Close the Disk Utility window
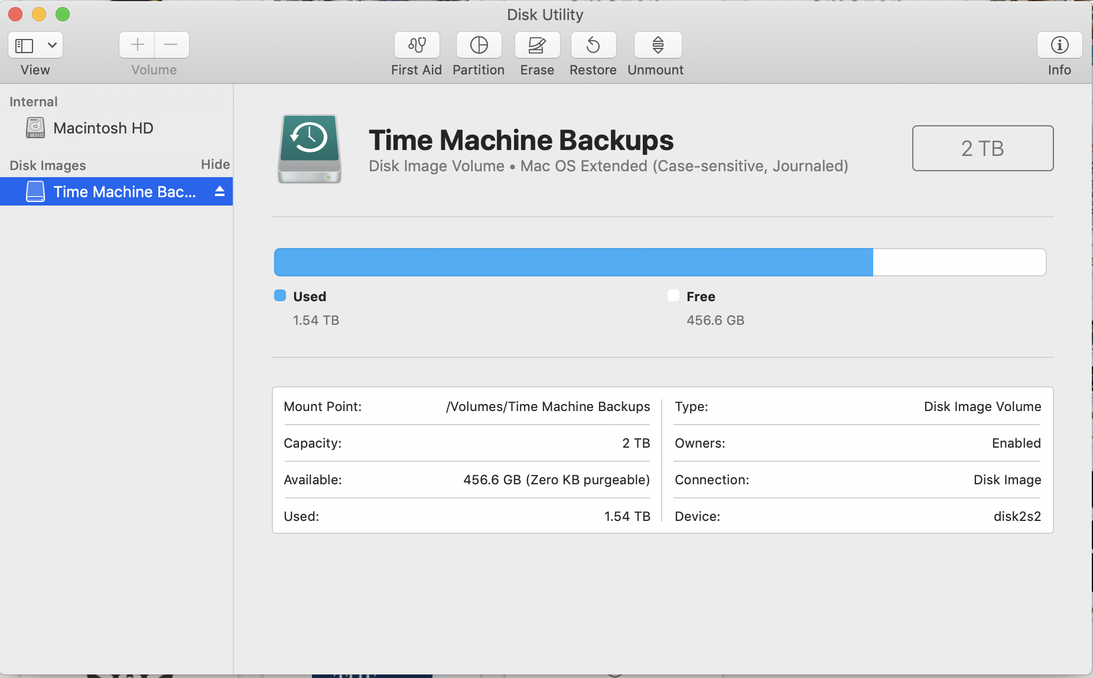1093x678 pixels. tap(15, 14)
